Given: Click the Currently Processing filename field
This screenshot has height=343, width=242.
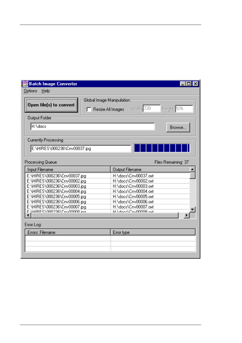Looking at the screenshot, I should (81, 149).
